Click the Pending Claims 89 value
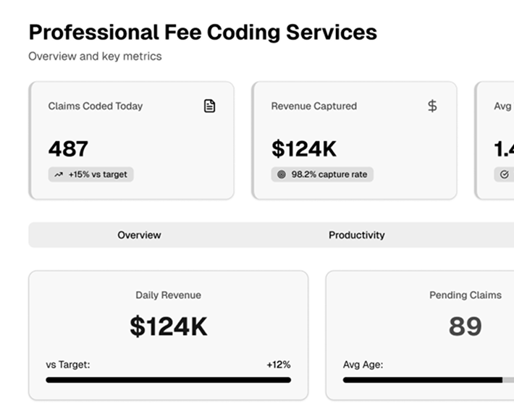 [x=465, y=326]
